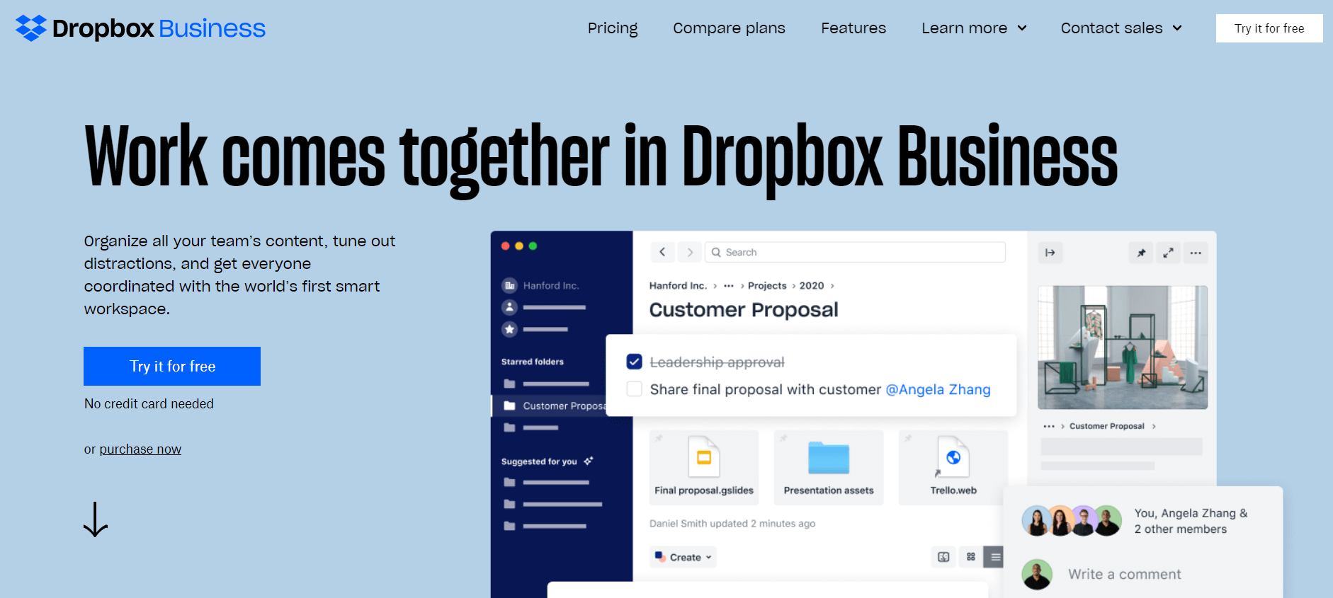The image size is (1333, 598).
Task: Click the clothing display preview image
Action: 1123,347
